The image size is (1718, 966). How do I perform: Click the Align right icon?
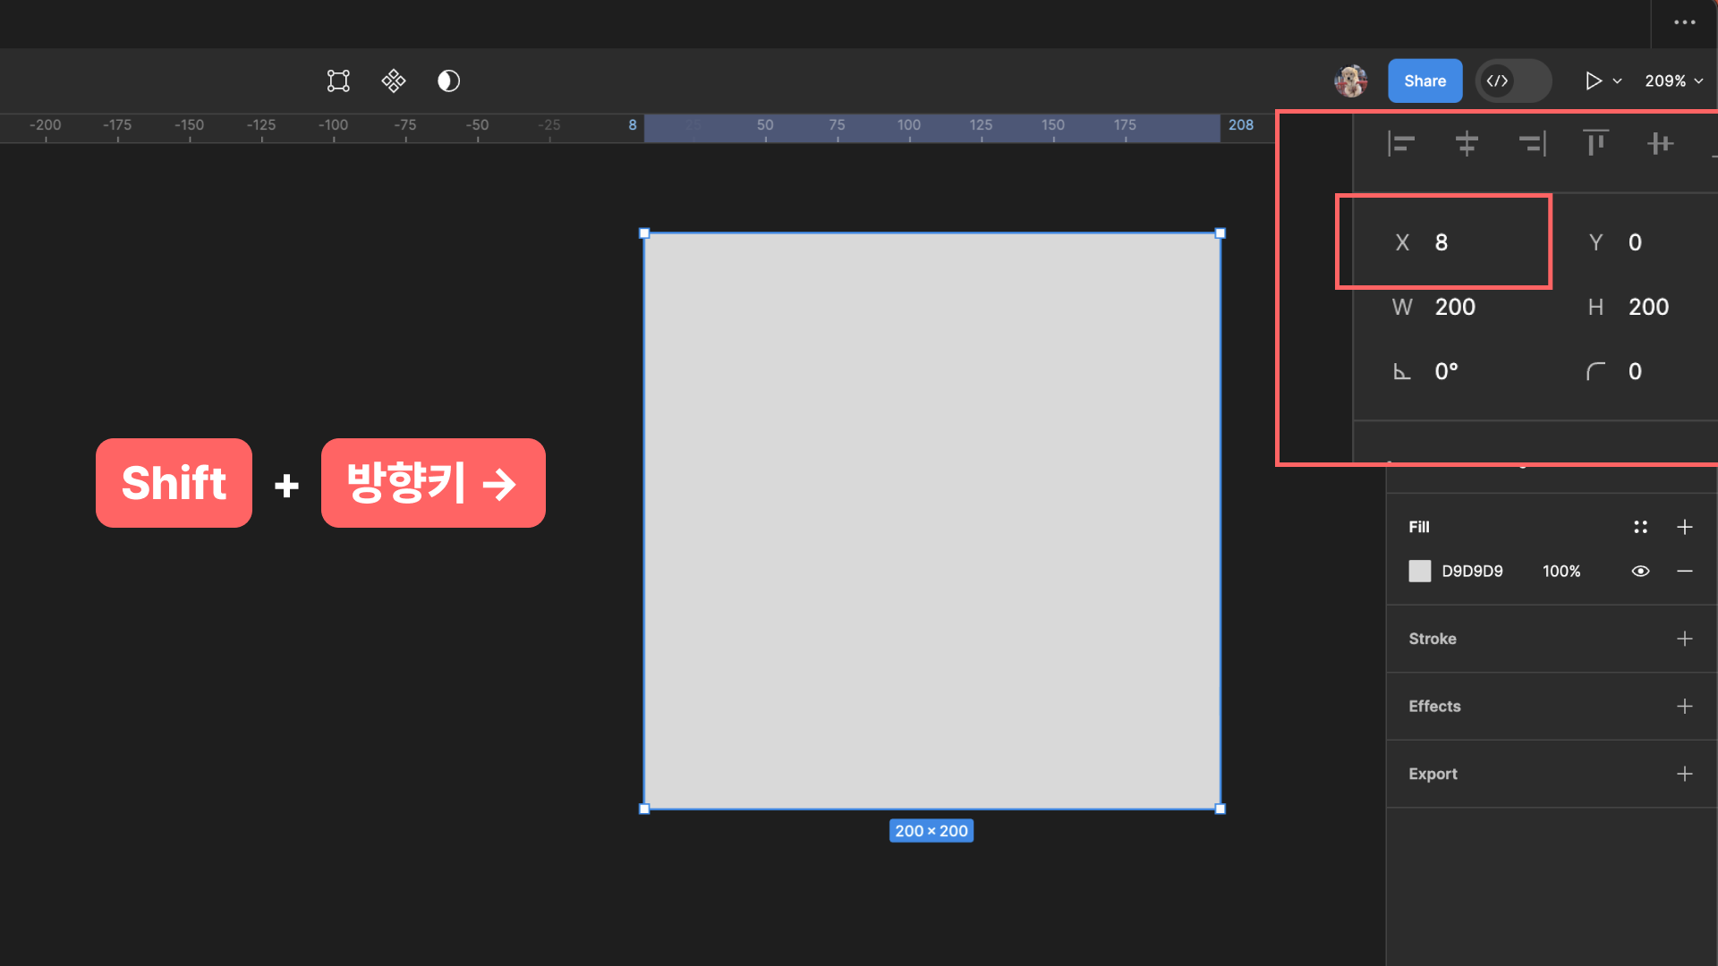point(1531,143)
